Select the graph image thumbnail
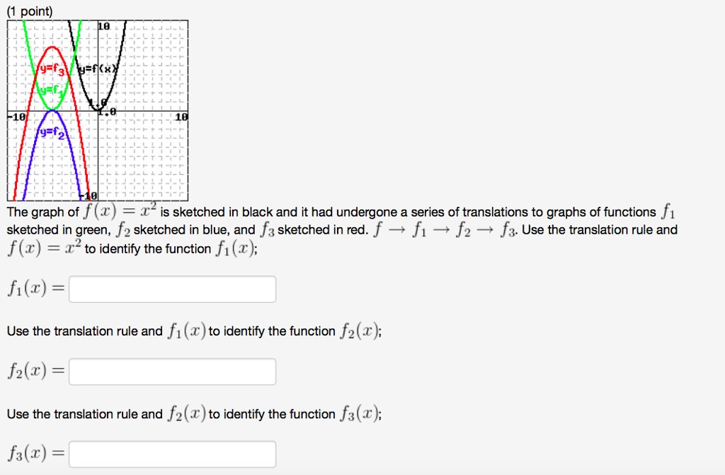725x475 pixels. coord(97,110)
